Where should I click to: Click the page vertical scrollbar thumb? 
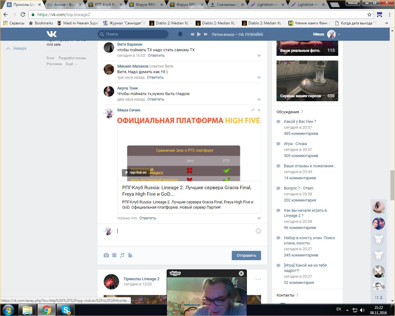[392, 185]
